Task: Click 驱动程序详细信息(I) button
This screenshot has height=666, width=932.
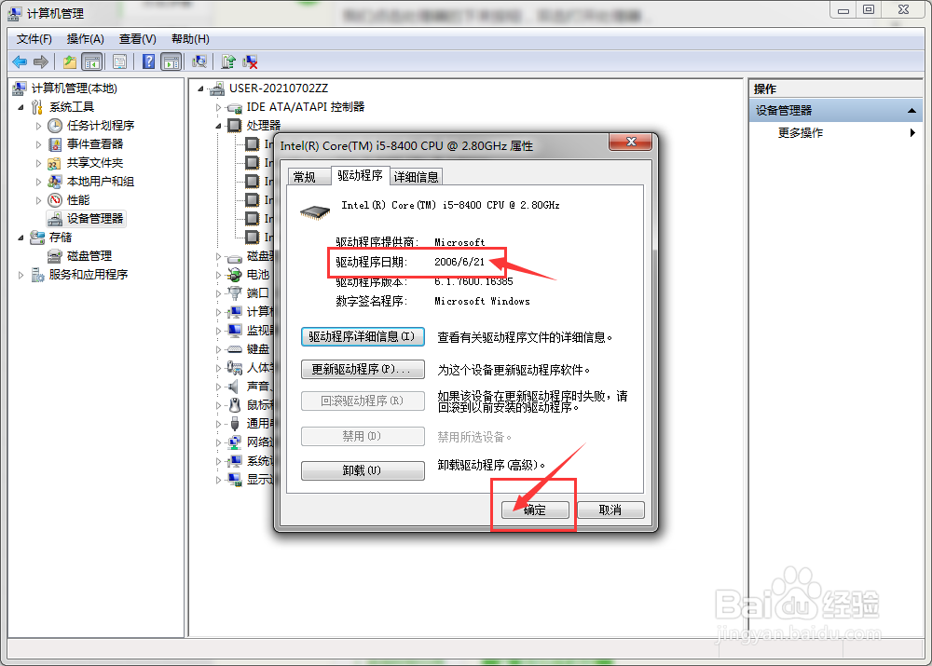Action: [363, 337]
